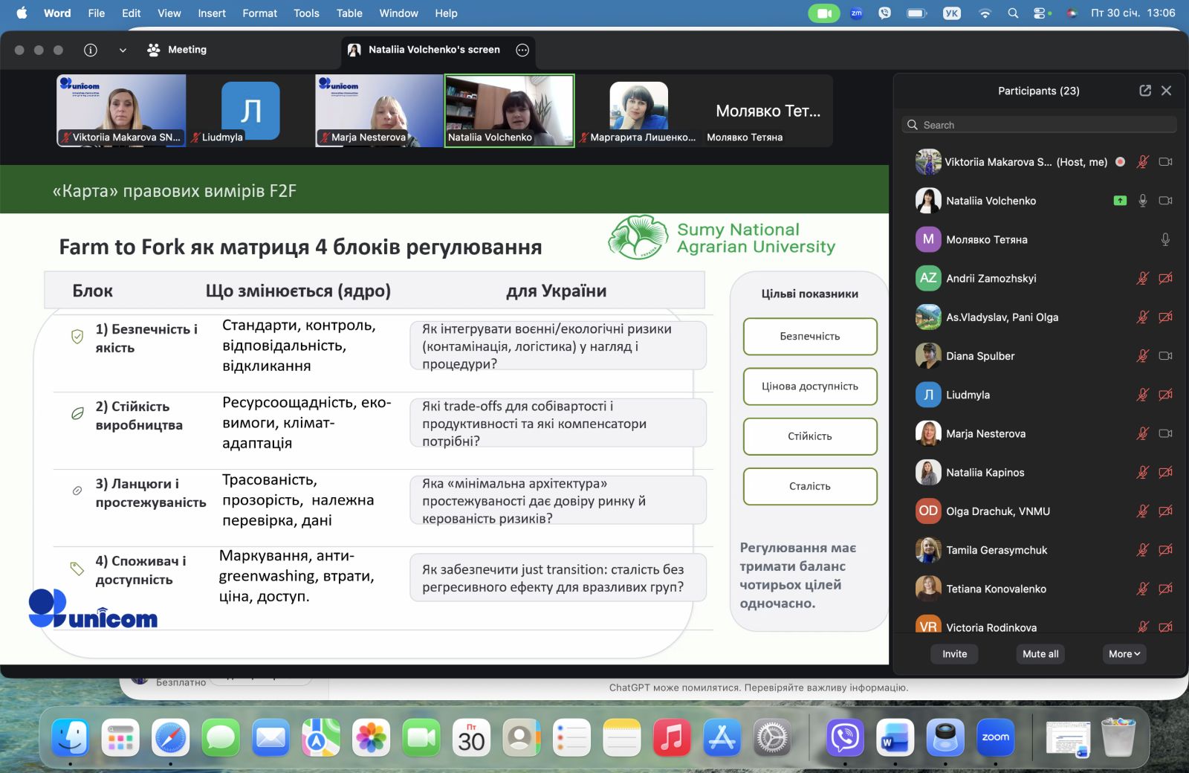The height and width of the screenshot is (773, 1189).
Task: Click the participants Search field
Action: coord(1040,125)
